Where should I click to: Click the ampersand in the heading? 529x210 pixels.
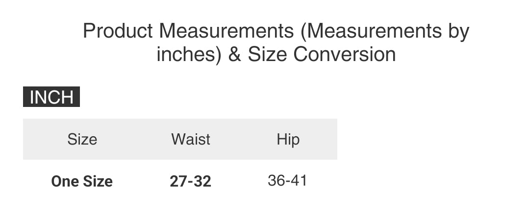(235, 54)
